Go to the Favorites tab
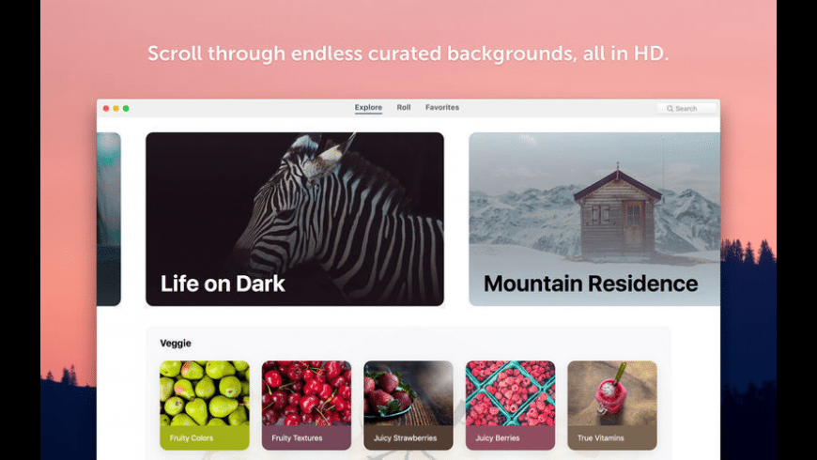 [x=442, y=107]
